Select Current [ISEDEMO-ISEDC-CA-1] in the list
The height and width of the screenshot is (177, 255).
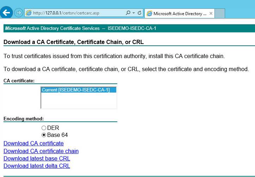[79, 90]
